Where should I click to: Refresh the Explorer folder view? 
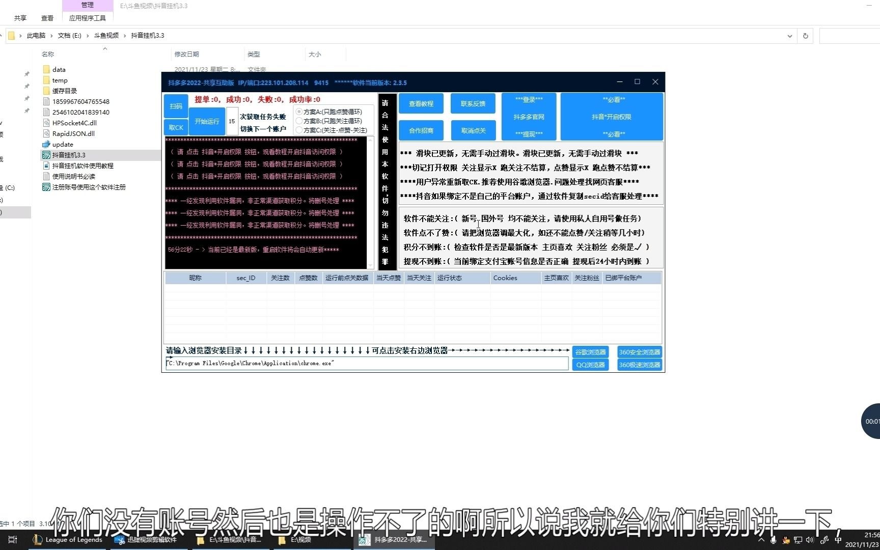point(806,36)
